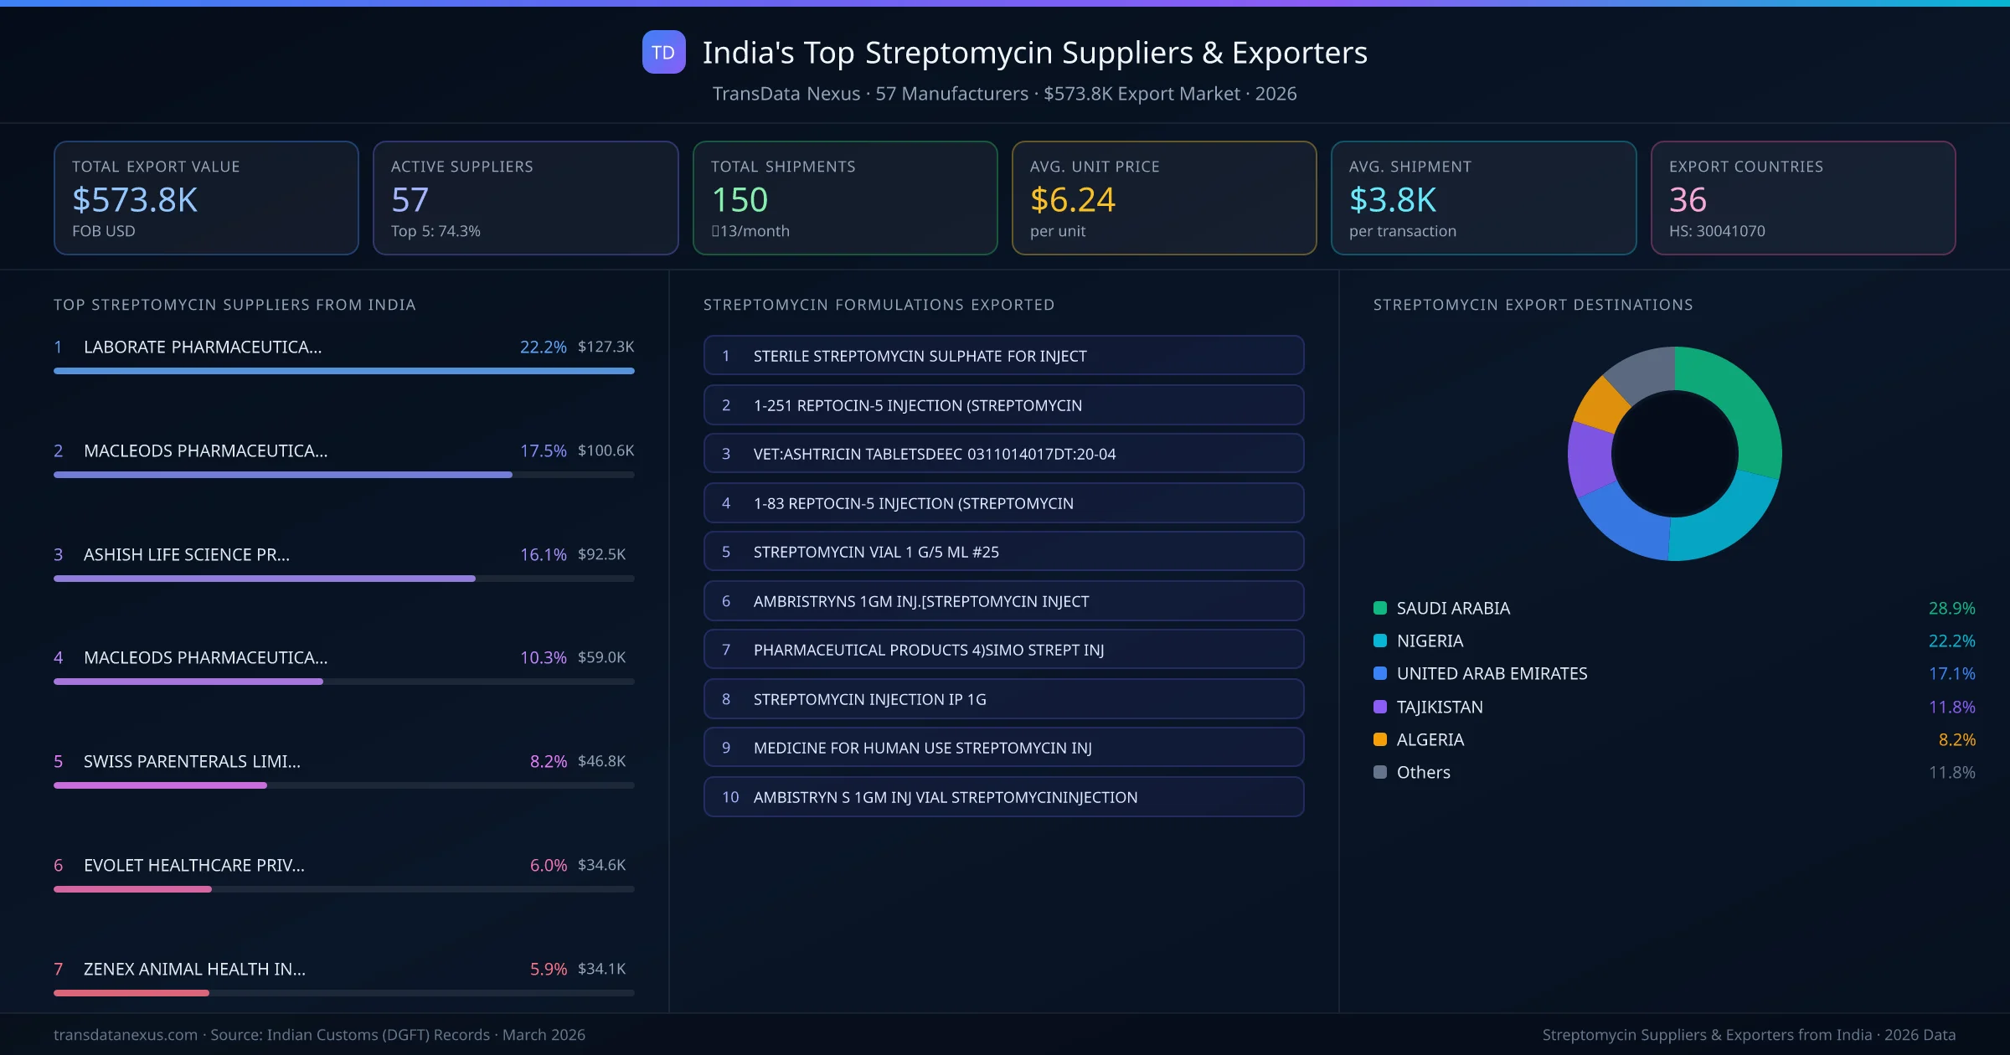Expand the ZENEX ANIMAL HEALTH IN supplier row

click(193, 969)
